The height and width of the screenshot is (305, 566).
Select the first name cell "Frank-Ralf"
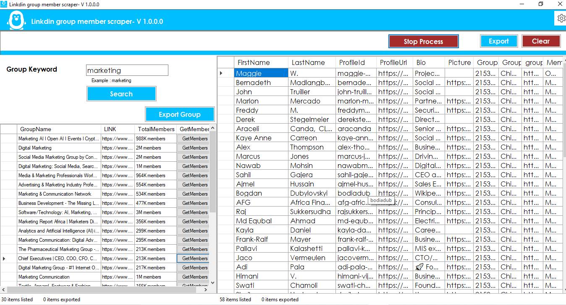coord(261,239)
